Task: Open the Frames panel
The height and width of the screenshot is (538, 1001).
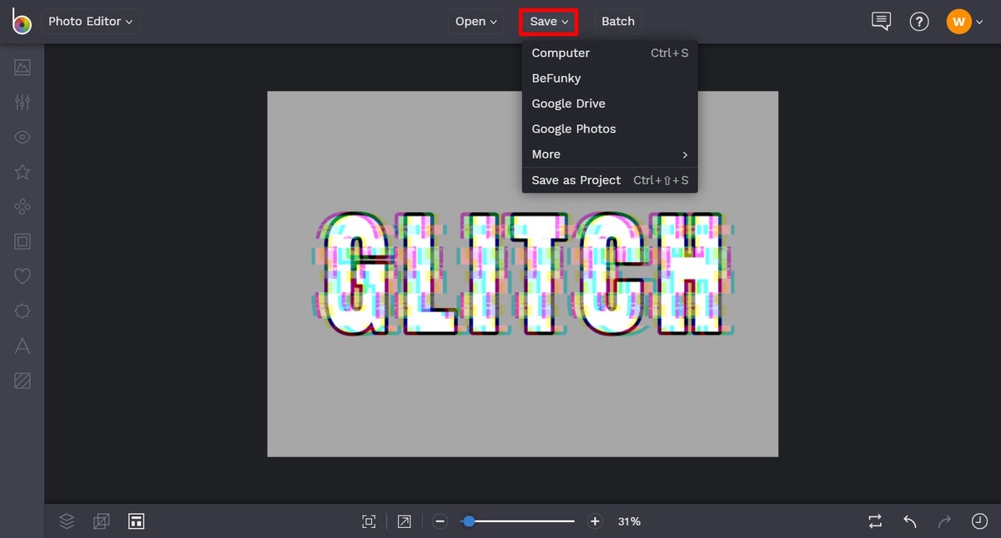Action: pos(23,241)
